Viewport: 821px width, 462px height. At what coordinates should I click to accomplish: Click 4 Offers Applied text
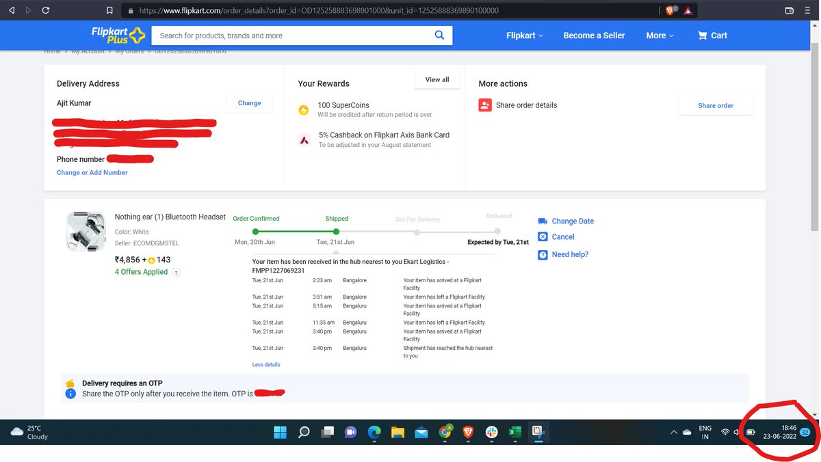tap(141, 272)
